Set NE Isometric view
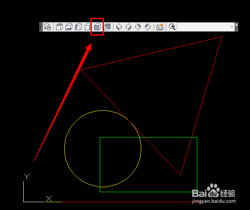 click(x=138, y=27)
